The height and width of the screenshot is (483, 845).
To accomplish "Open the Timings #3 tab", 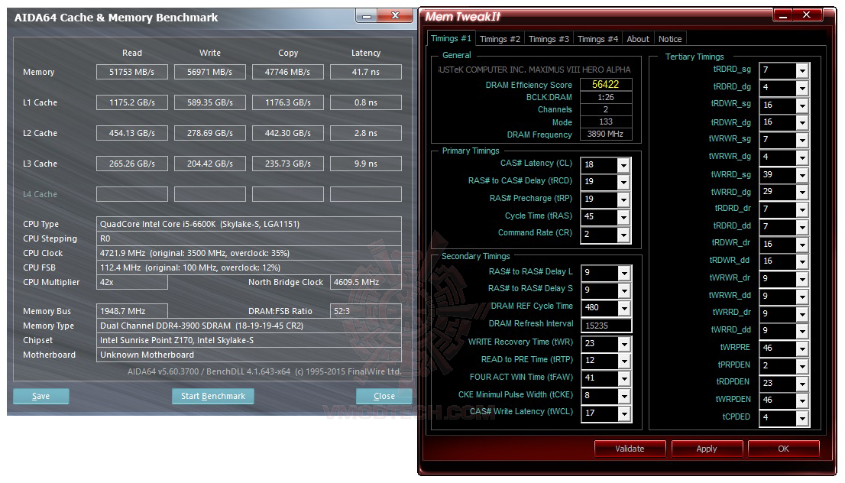I will point(549,39).
